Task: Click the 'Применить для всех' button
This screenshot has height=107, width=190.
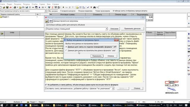Action: pos(132,29)
